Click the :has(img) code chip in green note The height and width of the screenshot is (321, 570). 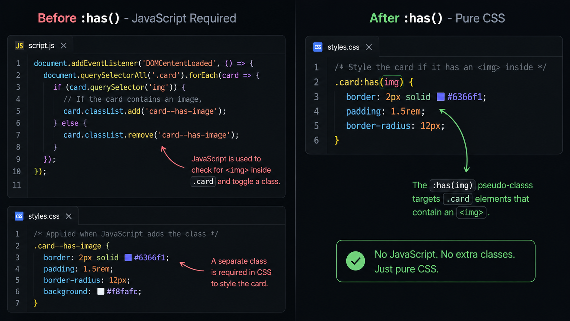452,185
